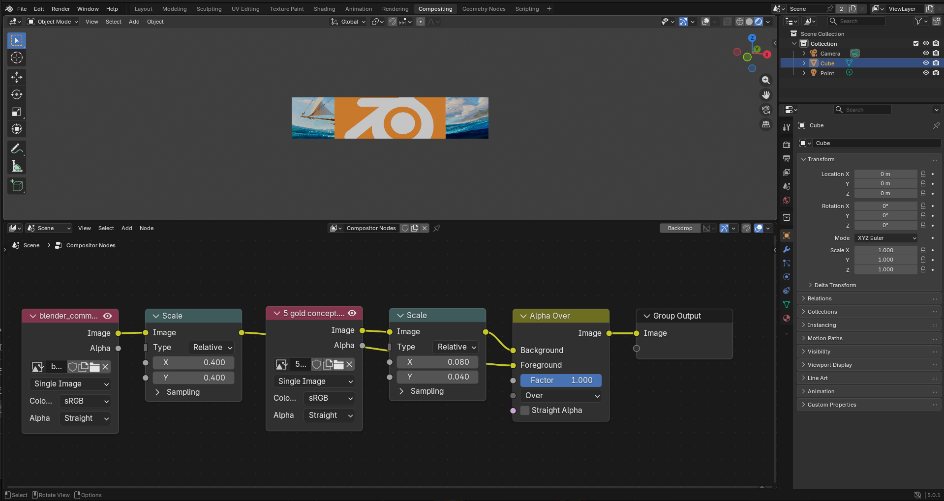
Task: Collapse the Alpha Over node
Action: tap(523, 316)
